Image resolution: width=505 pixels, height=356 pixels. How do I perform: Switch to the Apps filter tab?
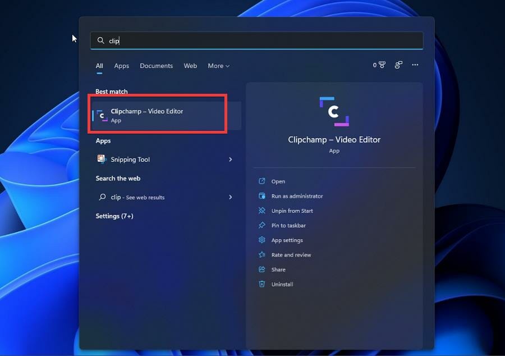tap(121, 66)
